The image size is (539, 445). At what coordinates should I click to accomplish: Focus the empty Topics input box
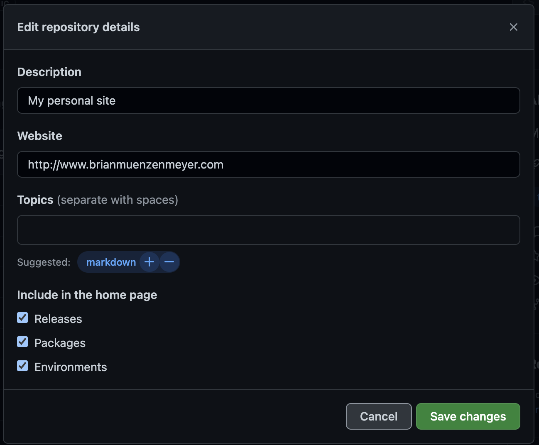coord(268,230)
